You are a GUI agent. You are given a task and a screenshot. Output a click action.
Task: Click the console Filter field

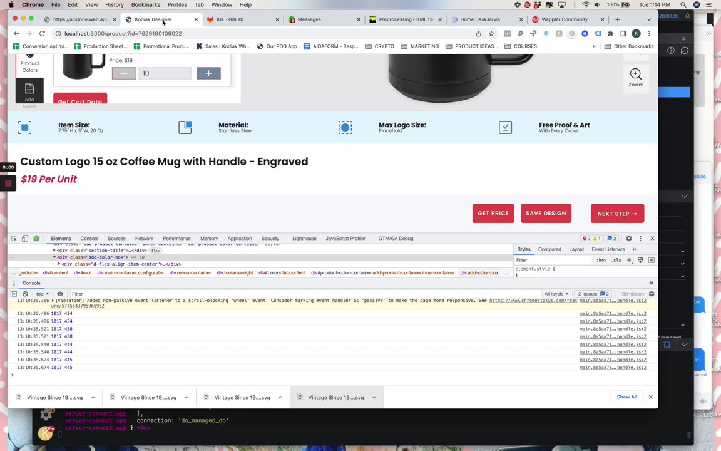coord(304,294)
